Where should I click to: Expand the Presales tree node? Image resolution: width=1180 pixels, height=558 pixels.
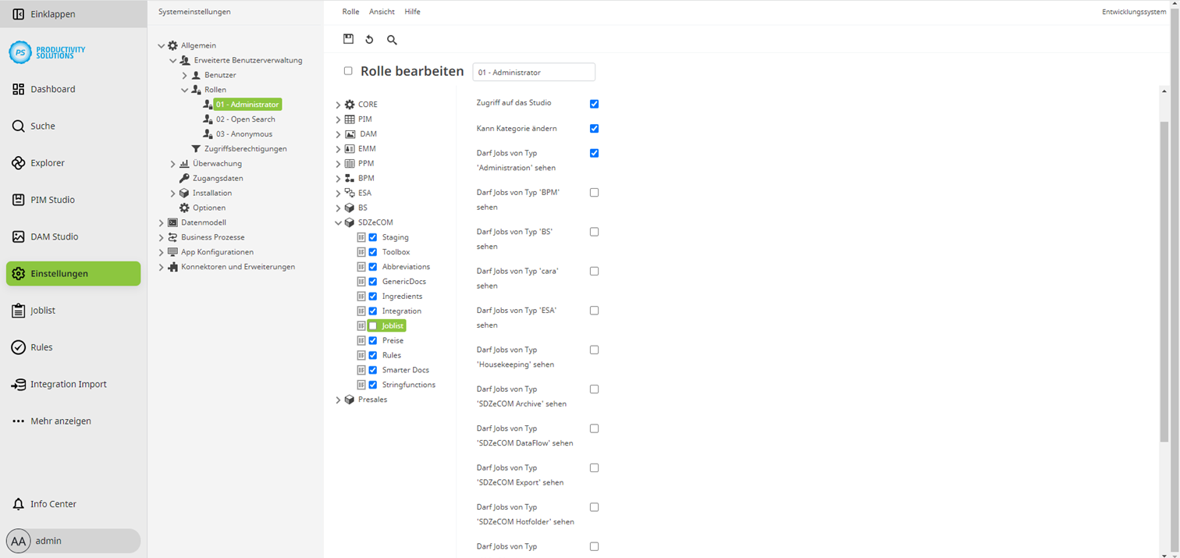coord(338,399)
